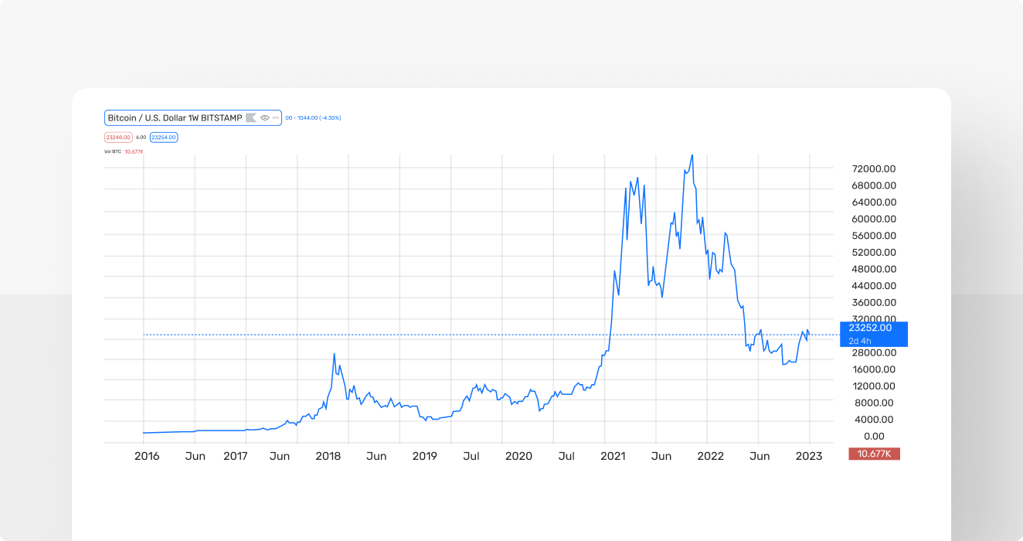Click the Jun label between 2022 and 2023

tap(760, 456)
